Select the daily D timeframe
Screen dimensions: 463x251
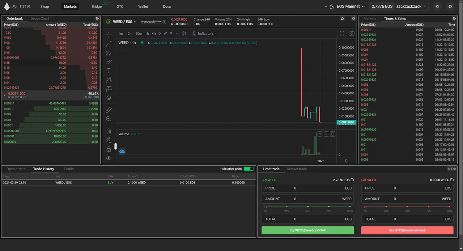[160, 33]
